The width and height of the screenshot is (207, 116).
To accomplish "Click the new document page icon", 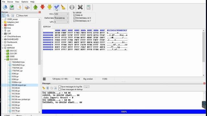I will point(19,7).
